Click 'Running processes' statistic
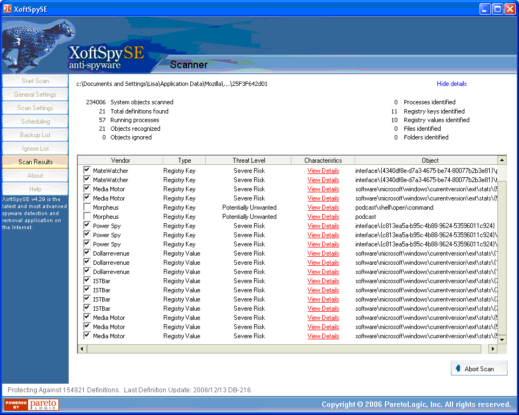Viewport: 519px width, 415px height. pyautogui.click(x=129, y=120)
